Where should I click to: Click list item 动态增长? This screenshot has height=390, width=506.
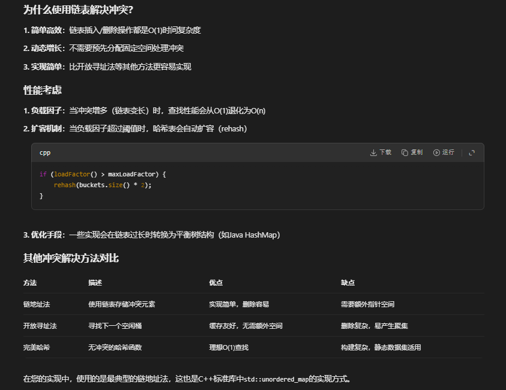(103, 49)
